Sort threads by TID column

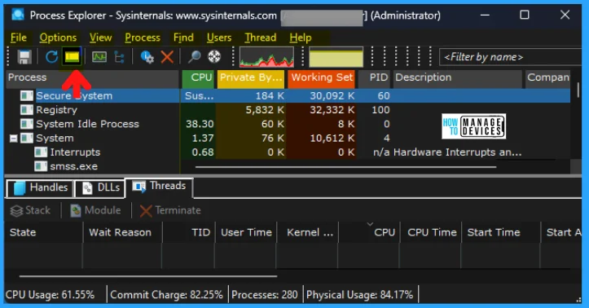point(188,232)
